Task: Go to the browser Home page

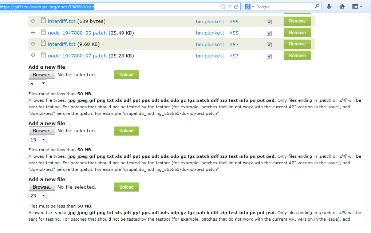Action: point(342,6)
